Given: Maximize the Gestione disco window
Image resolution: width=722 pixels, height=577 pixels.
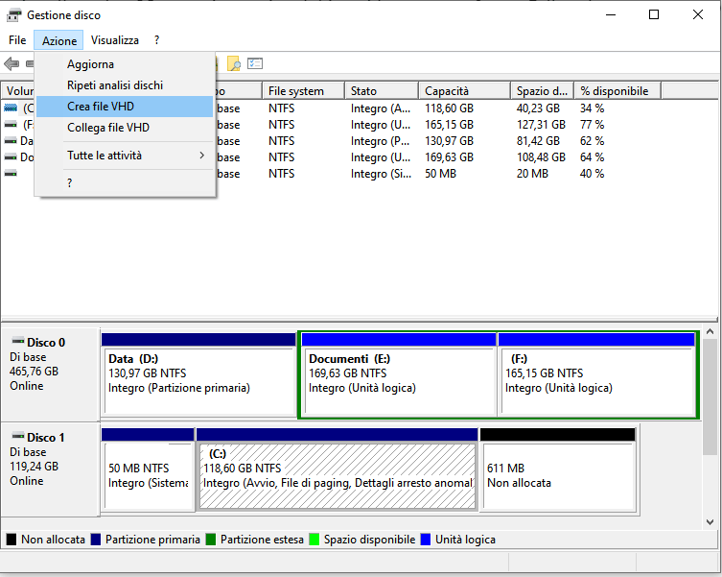Looking at the screenshot, I should point(653,14).
